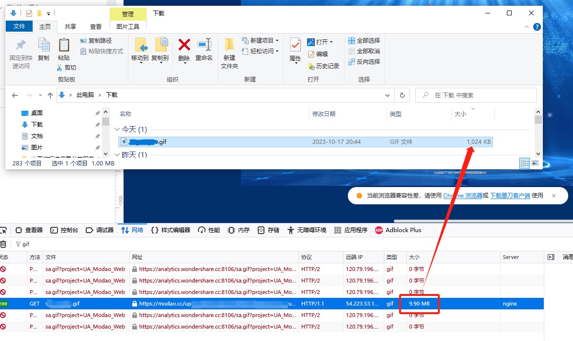The image size is (573, 341).
Task: Open Application (应用程序) devtools tab
Action: 351,230
